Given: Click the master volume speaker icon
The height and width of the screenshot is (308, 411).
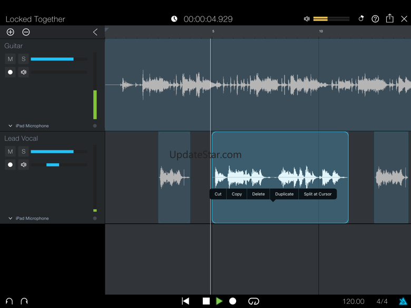Looking at the screenshot, I should (x=307, y=19).
